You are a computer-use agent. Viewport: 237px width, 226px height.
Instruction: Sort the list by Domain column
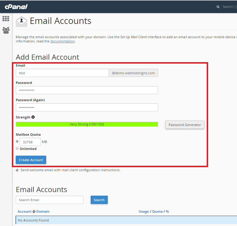pyautogui.click(x=43, y=211)
